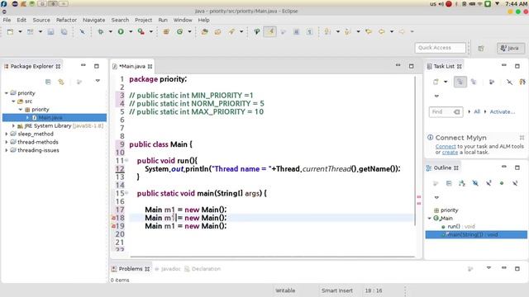The height and width of the screenshot is (297, 529).
Task: Open the Navigate menu
Action: tap(93, 20)
